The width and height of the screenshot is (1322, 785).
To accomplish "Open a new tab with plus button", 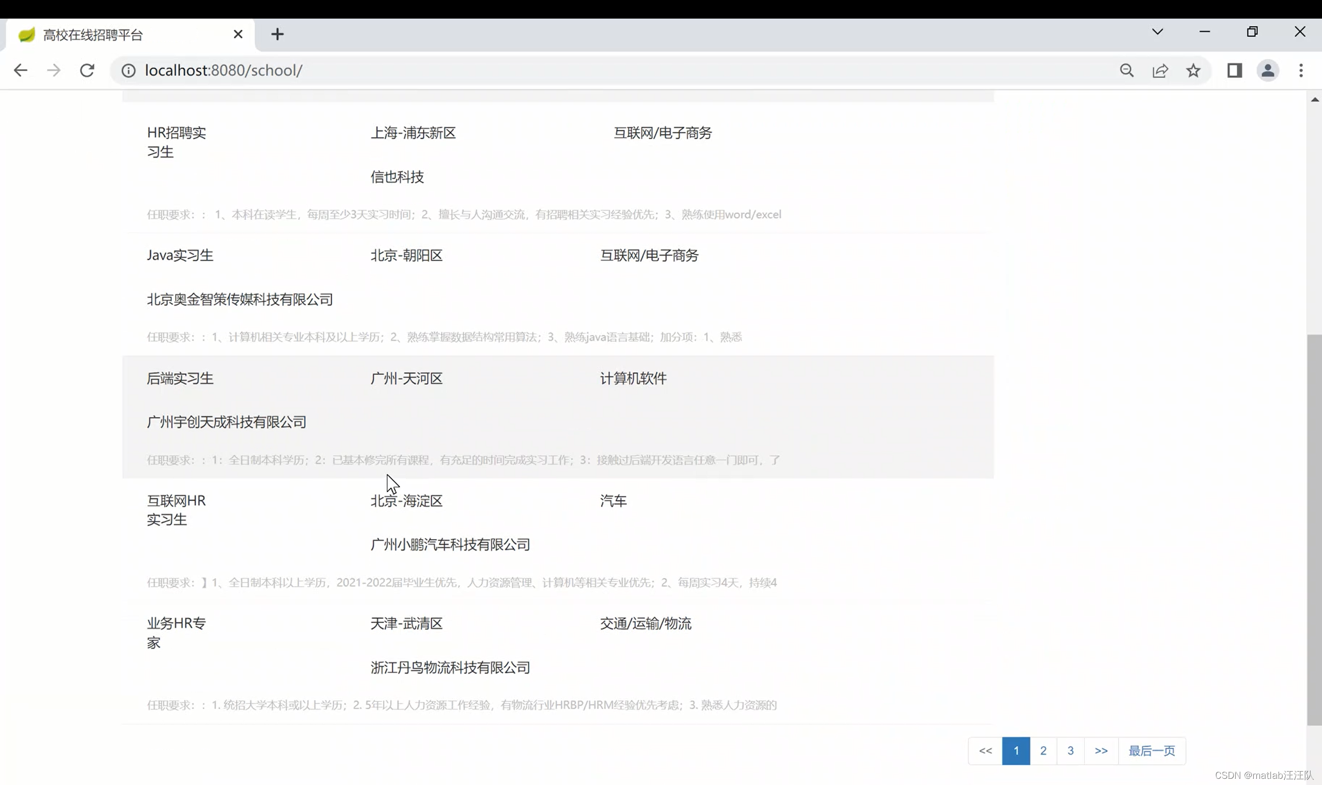I will pyautogui.click(x=278, y=35).
